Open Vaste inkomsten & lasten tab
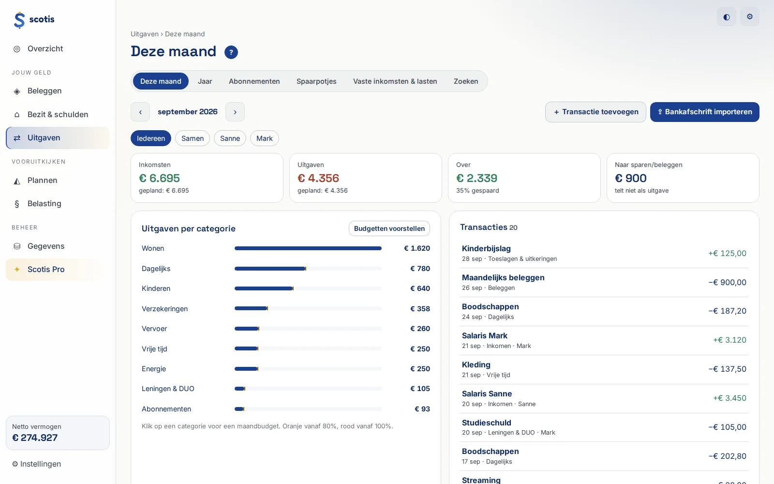774x484 pixels. (x=395, y=81)
